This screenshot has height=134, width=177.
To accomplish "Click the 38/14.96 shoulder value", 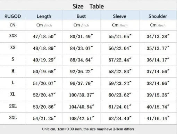I will coord(158,83).
